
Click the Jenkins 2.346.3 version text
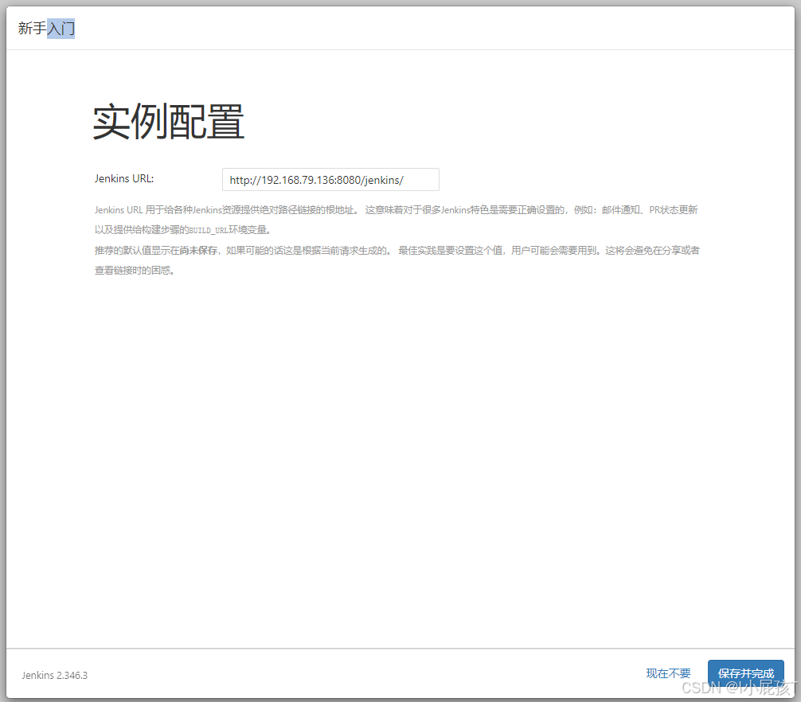coord(55,675)
